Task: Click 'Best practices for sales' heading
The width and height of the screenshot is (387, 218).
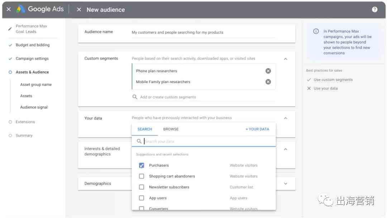Action: tap(324, 70)
